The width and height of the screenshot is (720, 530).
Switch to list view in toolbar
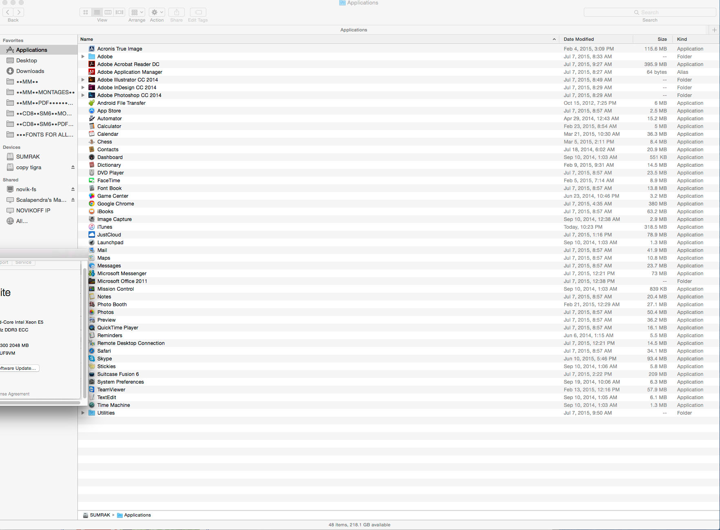tap(97, 12)
